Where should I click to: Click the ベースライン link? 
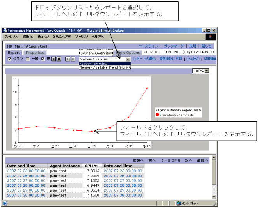coord(148,46)
